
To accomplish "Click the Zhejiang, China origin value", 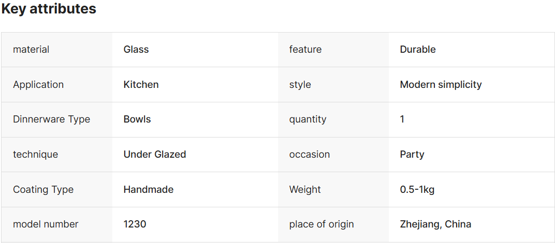I will click(x=435, y=224).
